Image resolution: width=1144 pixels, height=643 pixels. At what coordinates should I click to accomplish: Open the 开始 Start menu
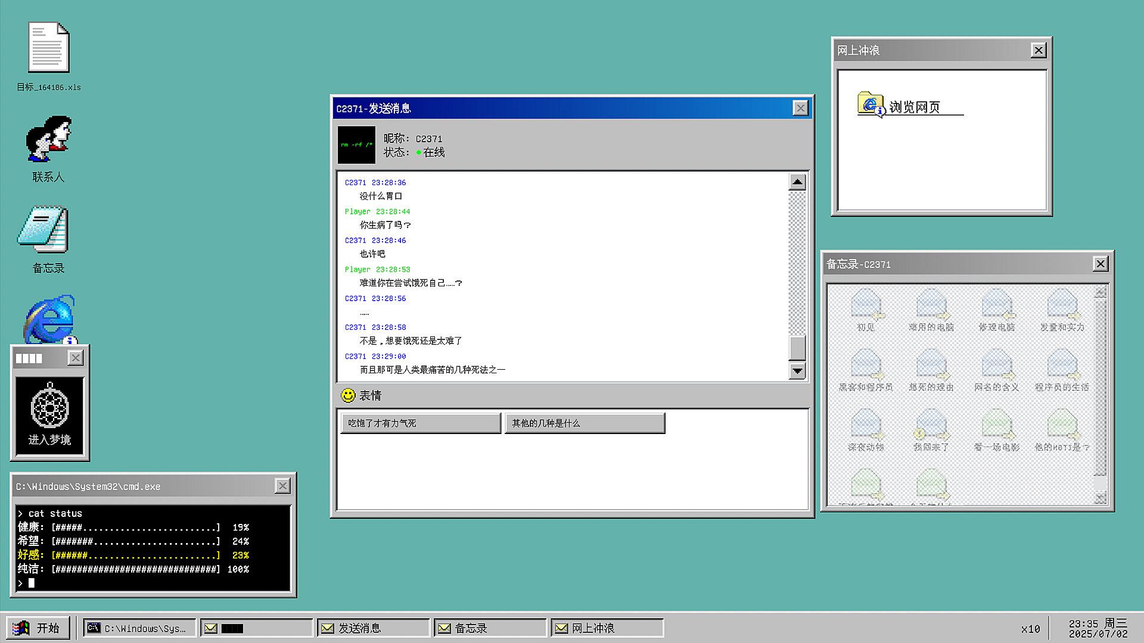[38, 628]
